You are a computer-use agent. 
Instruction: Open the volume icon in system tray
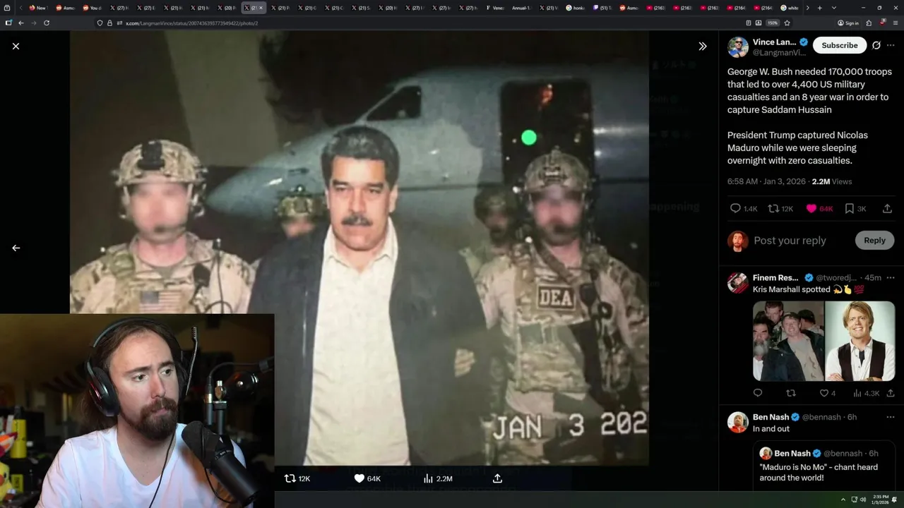(862, 500)
